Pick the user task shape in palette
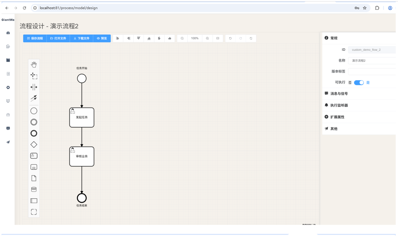Viewport: 398px width, 236px height. click(34, 156)
